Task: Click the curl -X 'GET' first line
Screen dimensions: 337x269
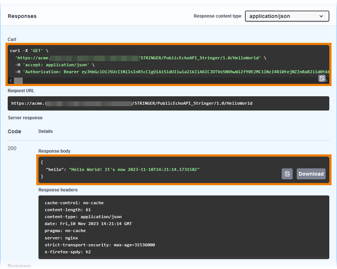Action: coord(29,51)
